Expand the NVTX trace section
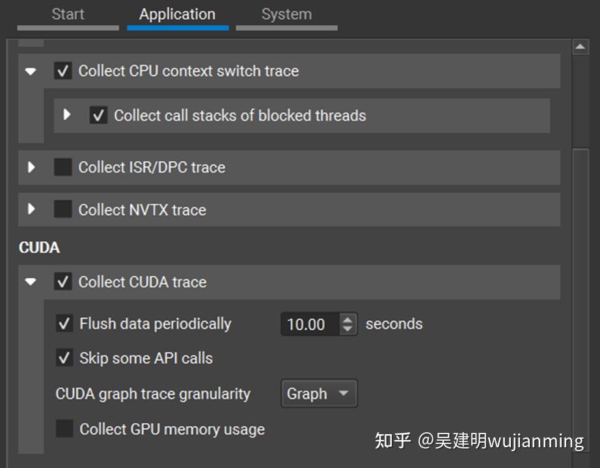This screenshot has height=468, width=600. click(31, 209)
